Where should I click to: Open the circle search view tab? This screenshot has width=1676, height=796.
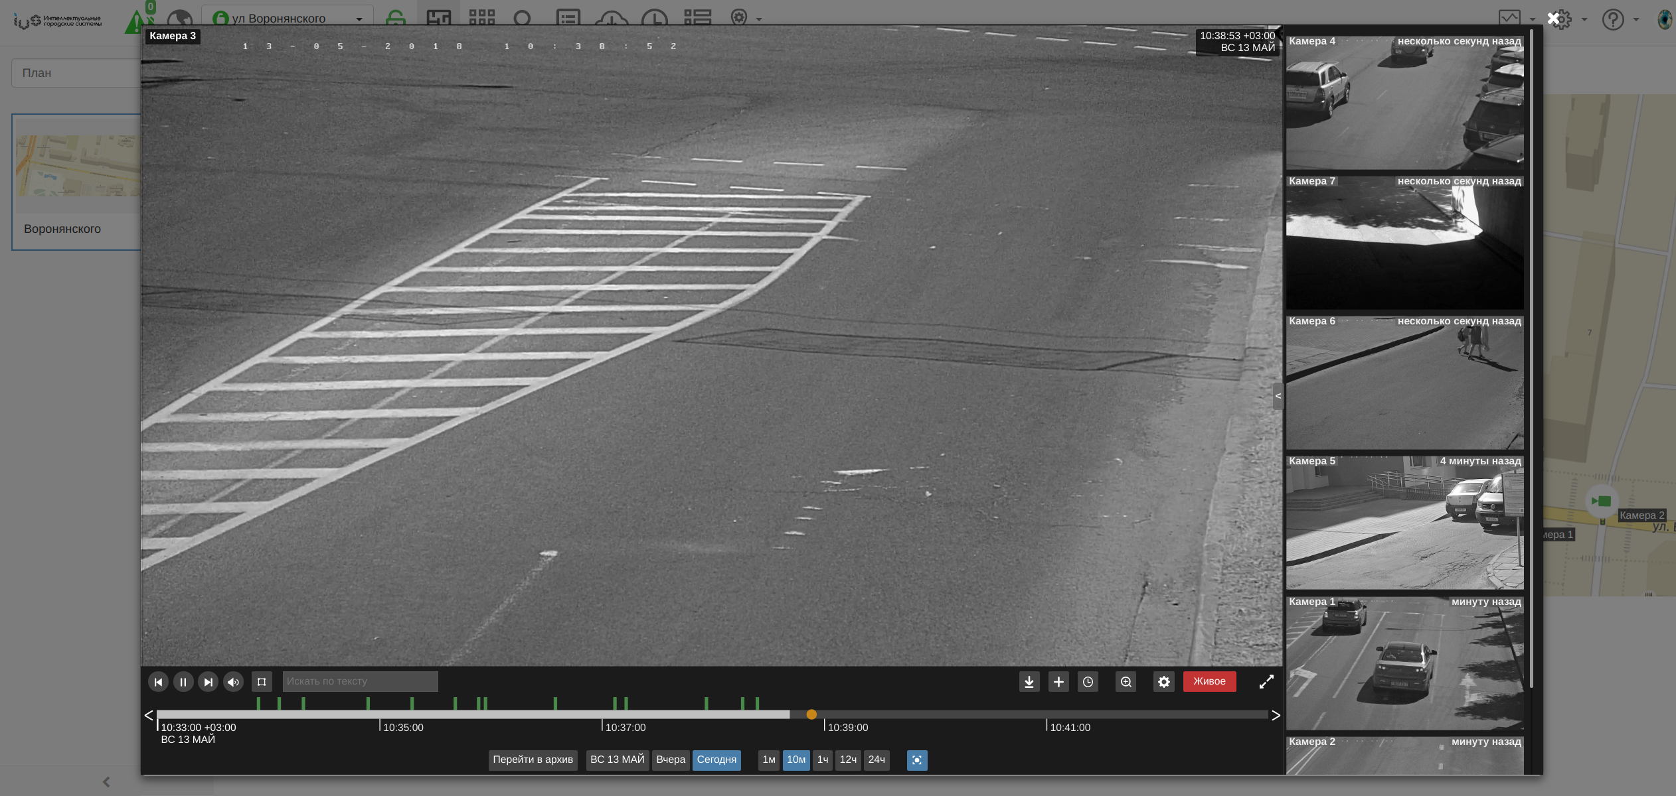[x=523, y=18]
